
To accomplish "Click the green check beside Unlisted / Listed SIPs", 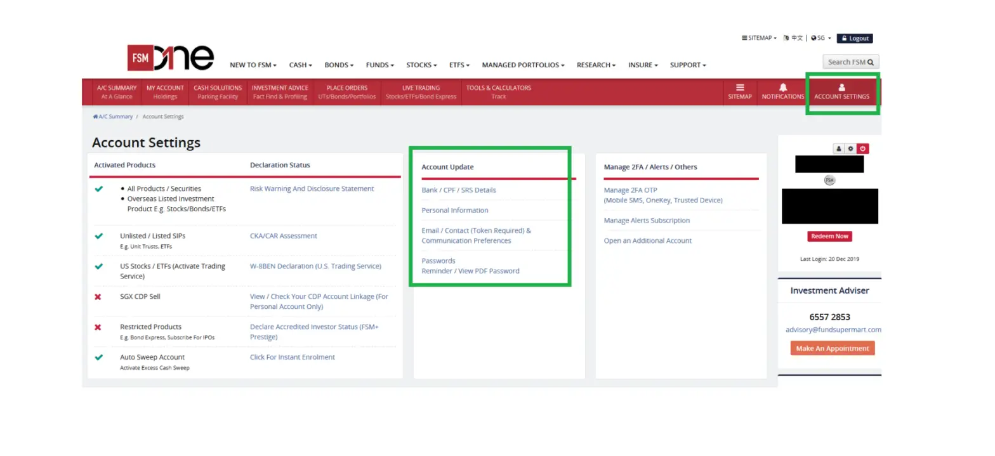I will pyautogui.click(x=98, y=235).
